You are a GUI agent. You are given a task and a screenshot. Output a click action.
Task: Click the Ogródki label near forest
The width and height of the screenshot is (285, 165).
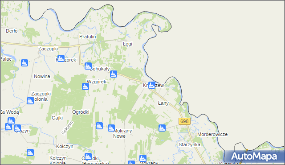pyautogui.click(x=81, y=112)
